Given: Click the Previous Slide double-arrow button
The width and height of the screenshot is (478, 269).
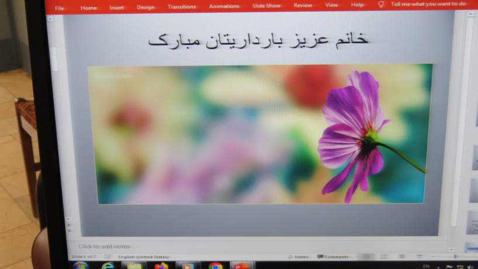Looking at the screenshot, I should point(68,225).
